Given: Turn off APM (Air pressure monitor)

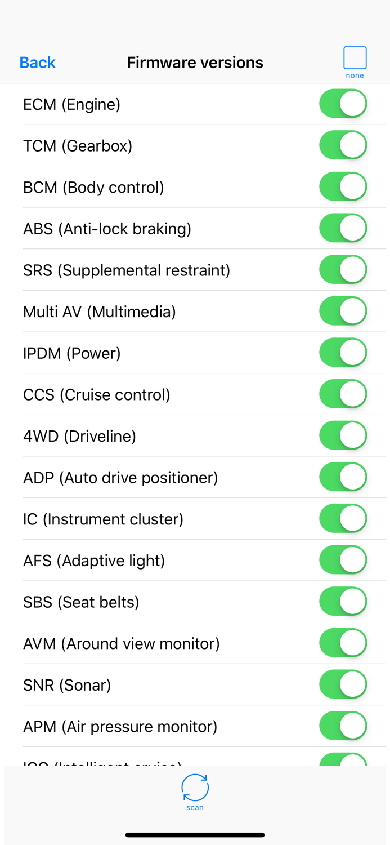Looking at the screenshot, I should tap(343, 726).
